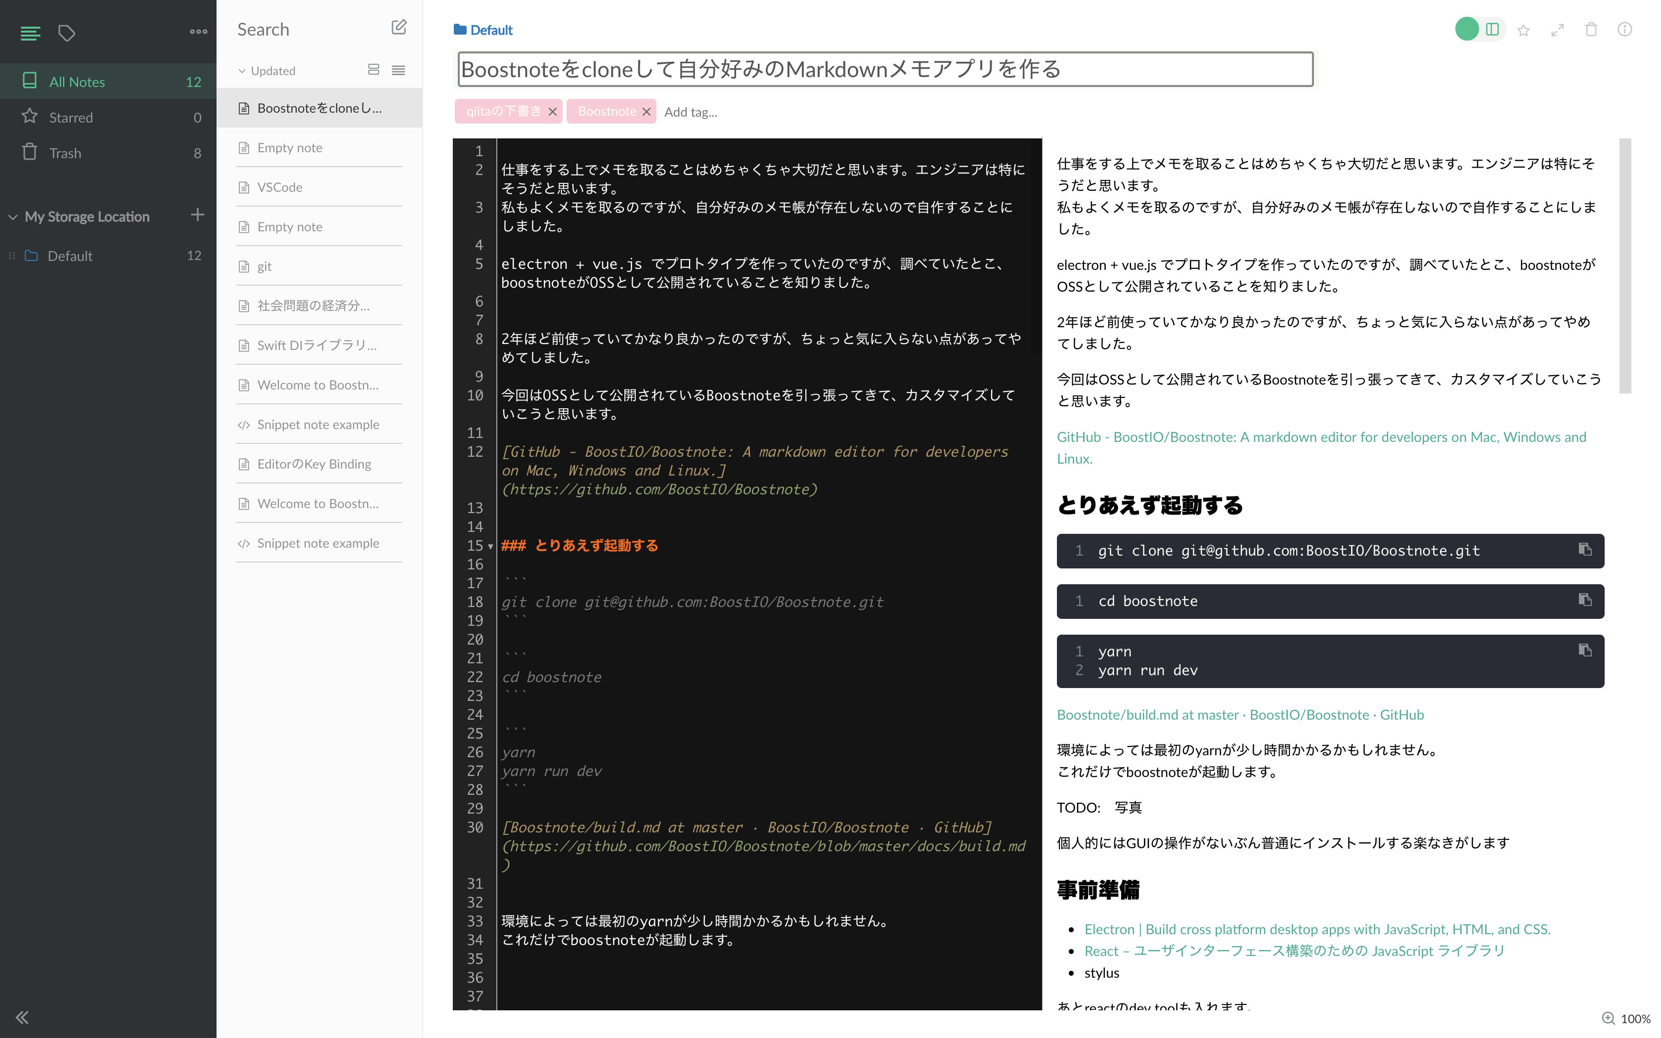Viewport: 1661px width, 1038px height.
Task: Click the GitHub link for Boostnote repository
Action: pos(1320,437)
